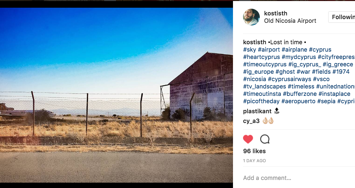
Task: Open the cy_a3 commenter profile
Action: (251, 121)
